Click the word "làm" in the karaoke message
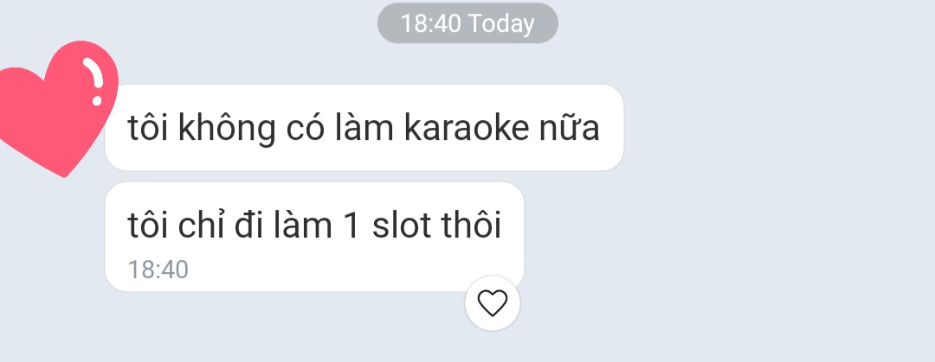The height and width of the screenshot is (362, 935). click(364, 127)
